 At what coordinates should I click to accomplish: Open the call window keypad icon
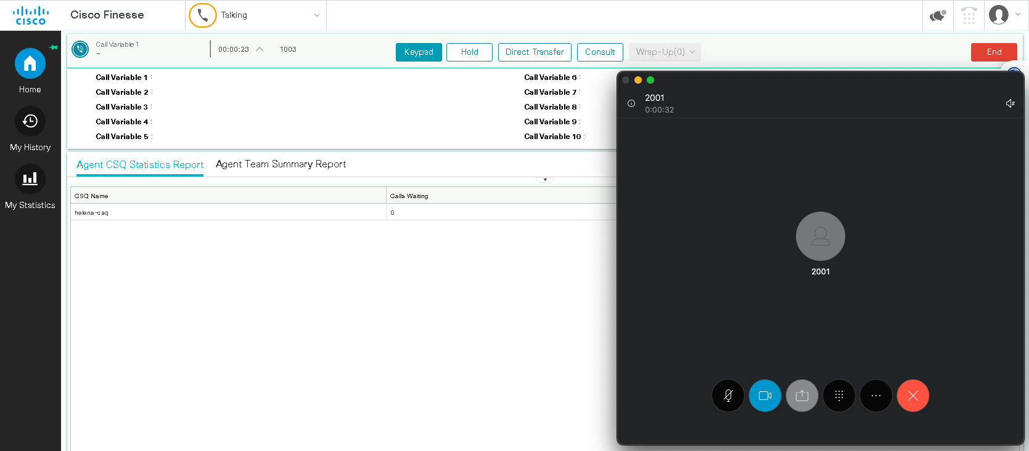point(838,396)
